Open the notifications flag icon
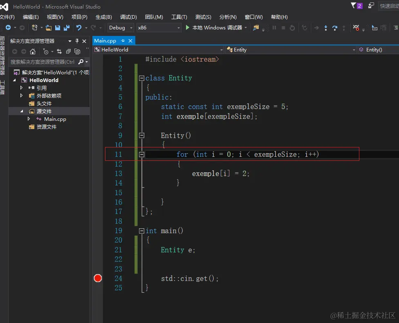Screen dimensions: 399x323 353,5
